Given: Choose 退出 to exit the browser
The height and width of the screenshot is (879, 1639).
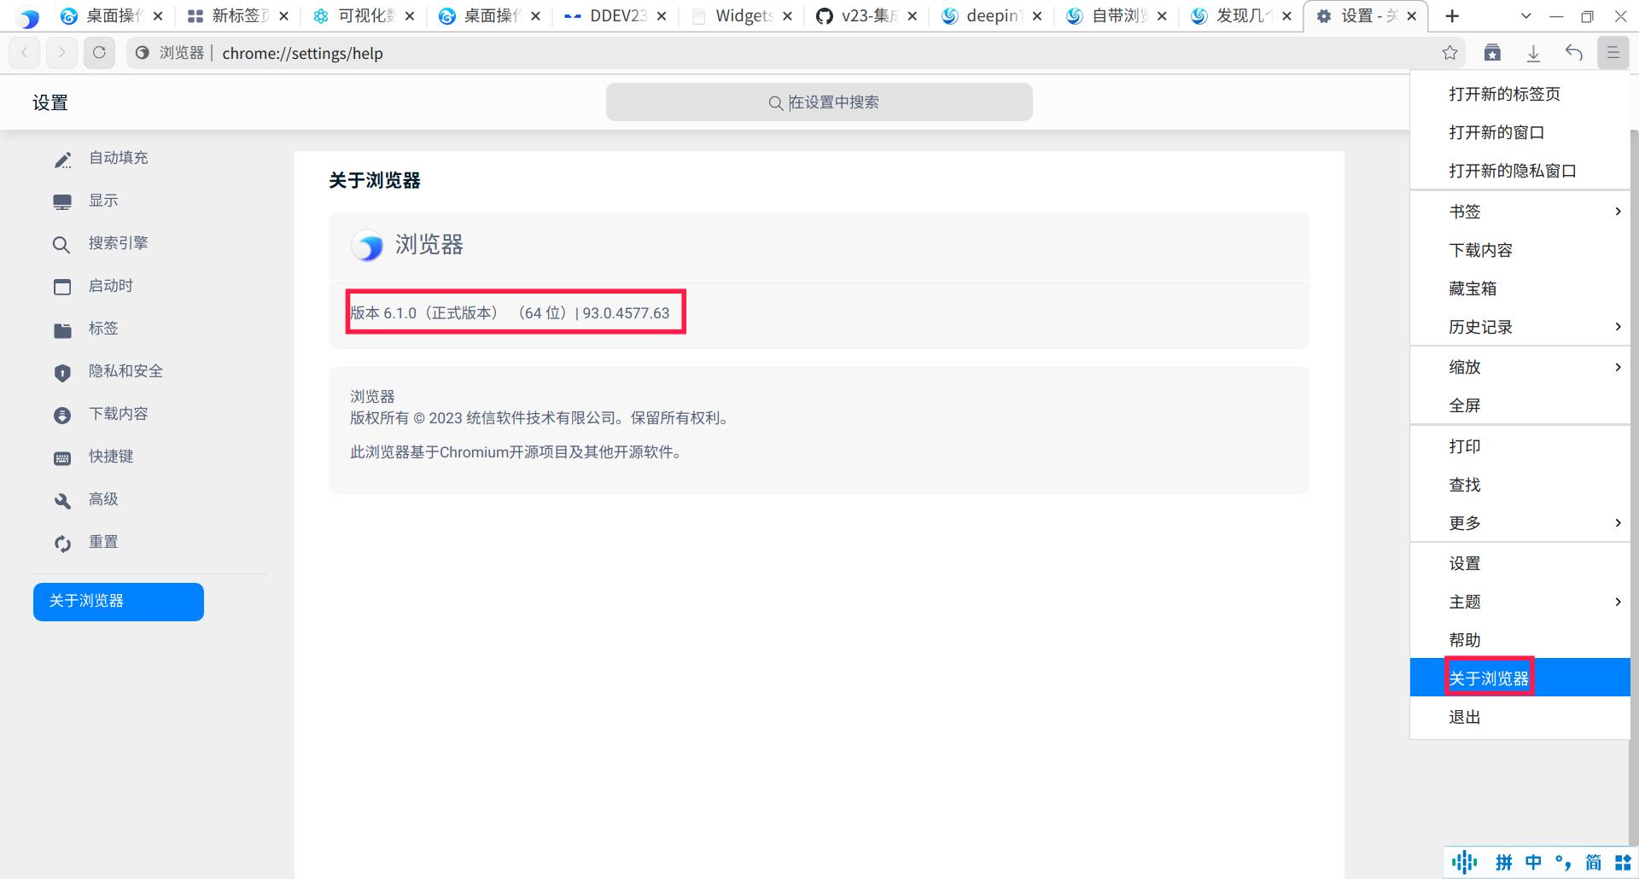Looking at the screenshot, I should coord(1465,717).
